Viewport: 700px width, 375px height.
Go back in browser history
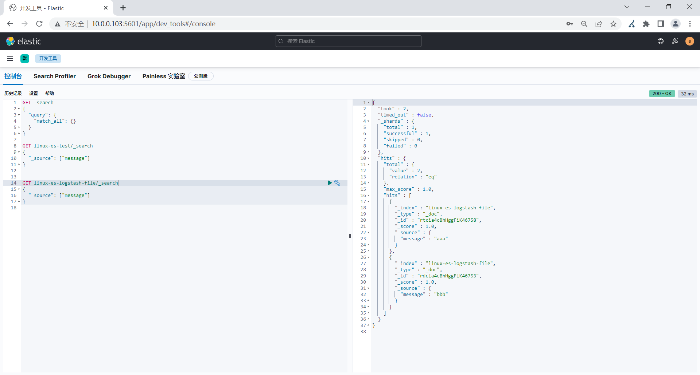(10, 24)
